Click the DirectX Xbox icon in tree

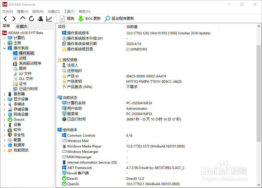tap(10, 120)
